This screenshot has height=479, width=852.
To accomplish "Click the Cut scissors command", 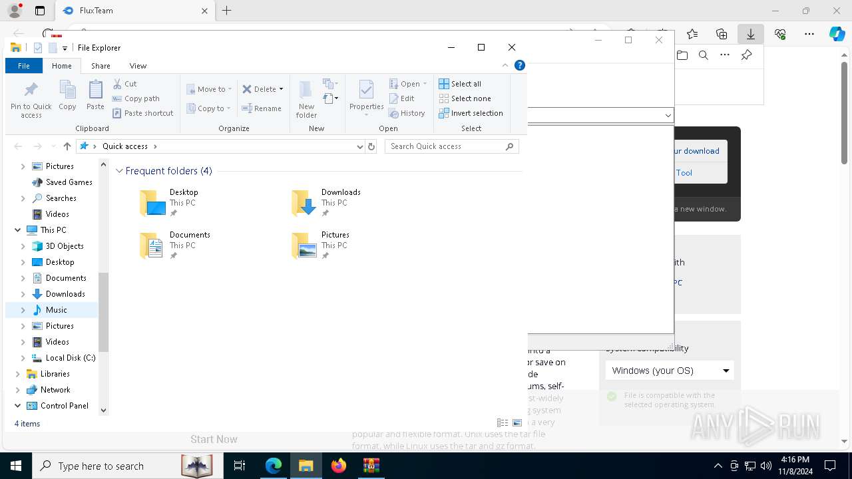I will [x=125, y=84].
